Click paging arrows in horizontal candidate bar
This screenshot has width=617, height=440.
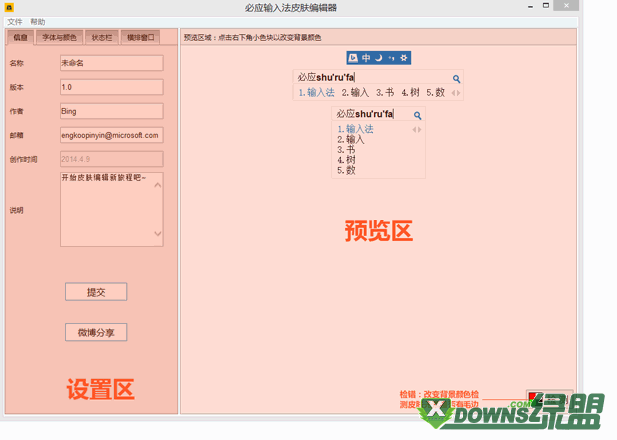tap(456, 93)
